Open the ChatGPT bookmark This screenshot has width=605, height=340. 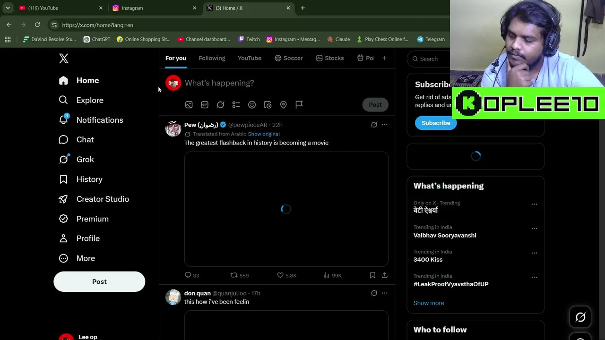click(x=97, y=39)
